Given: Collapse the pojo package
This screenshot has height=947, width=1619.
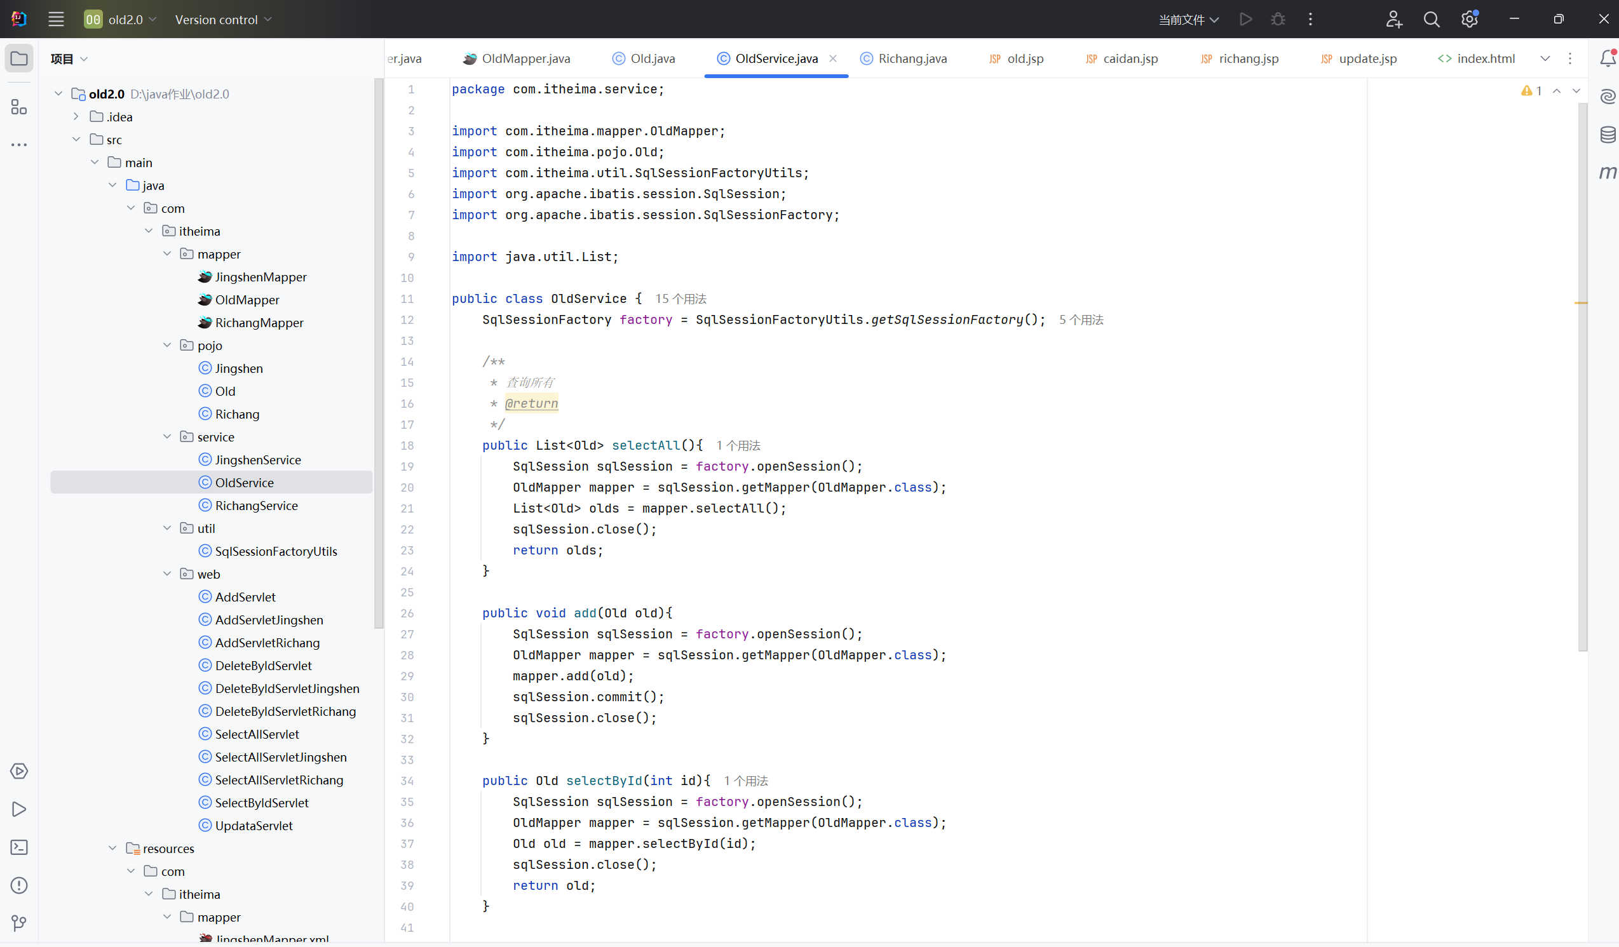Looking at the screenshot, I should click(x=167, y=345).
